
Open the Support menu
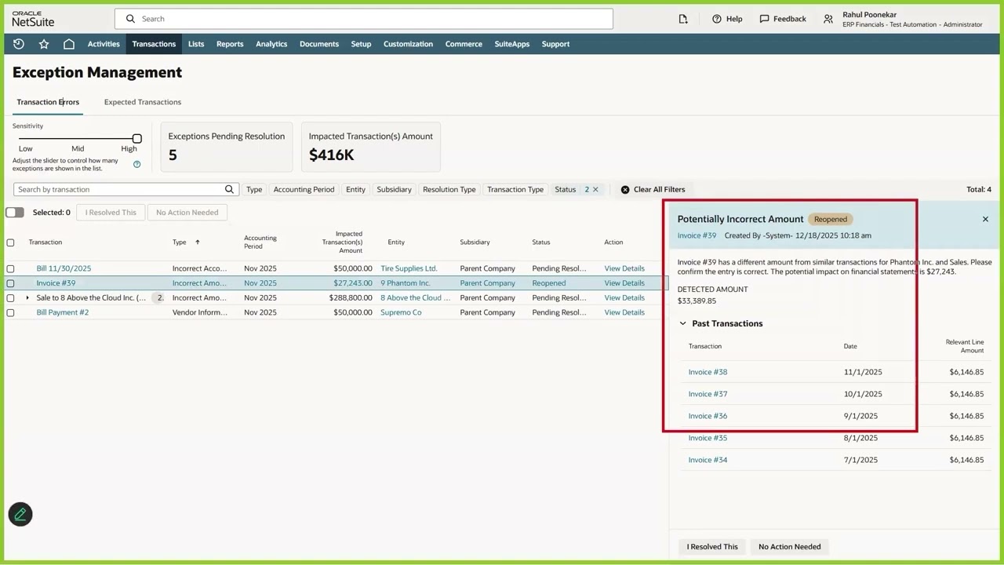click(x=555, y=44)
